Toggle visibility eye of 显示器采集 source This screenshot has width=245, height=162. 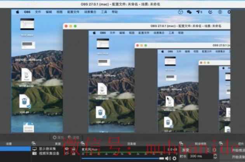(67, 149)
